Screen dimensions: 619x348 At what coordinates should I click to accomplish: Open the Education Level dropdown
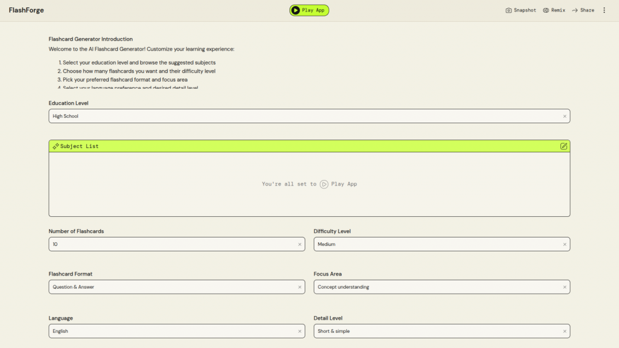pyautogui.click(x=302, y=116)
